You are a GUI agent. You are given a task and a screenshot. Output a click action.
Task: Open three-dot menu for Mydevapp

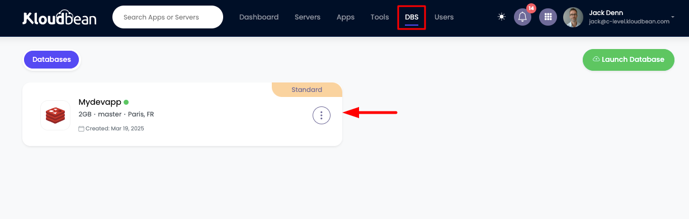tap(322, 115)
